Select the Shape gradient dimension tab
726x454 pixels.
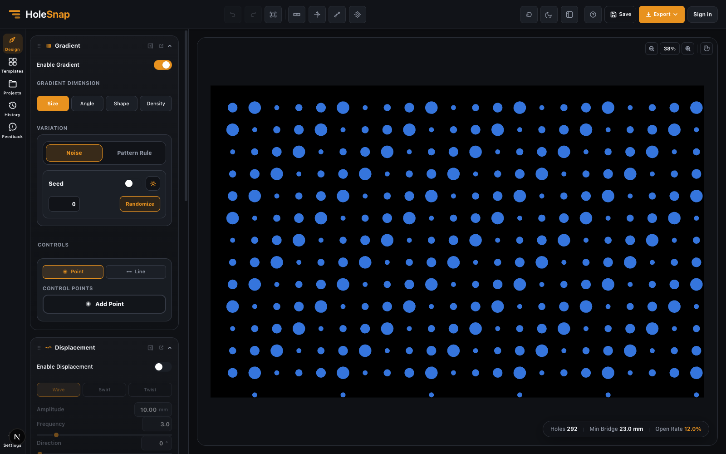[x=122, y=104]
